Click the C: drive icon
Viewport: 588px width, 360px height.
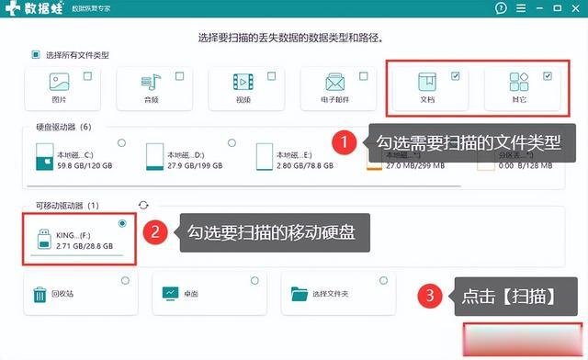(x=45, y=157)
